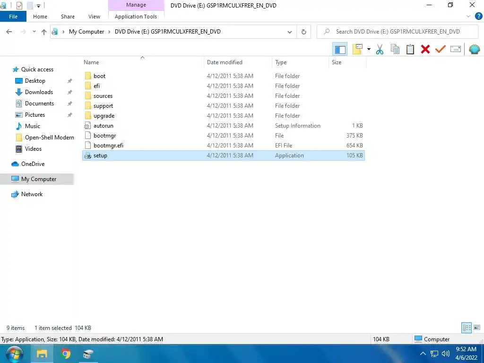Switch to the Share ribbon tab
This screenshot has height=363, width=484.
(x=68, y=17)
